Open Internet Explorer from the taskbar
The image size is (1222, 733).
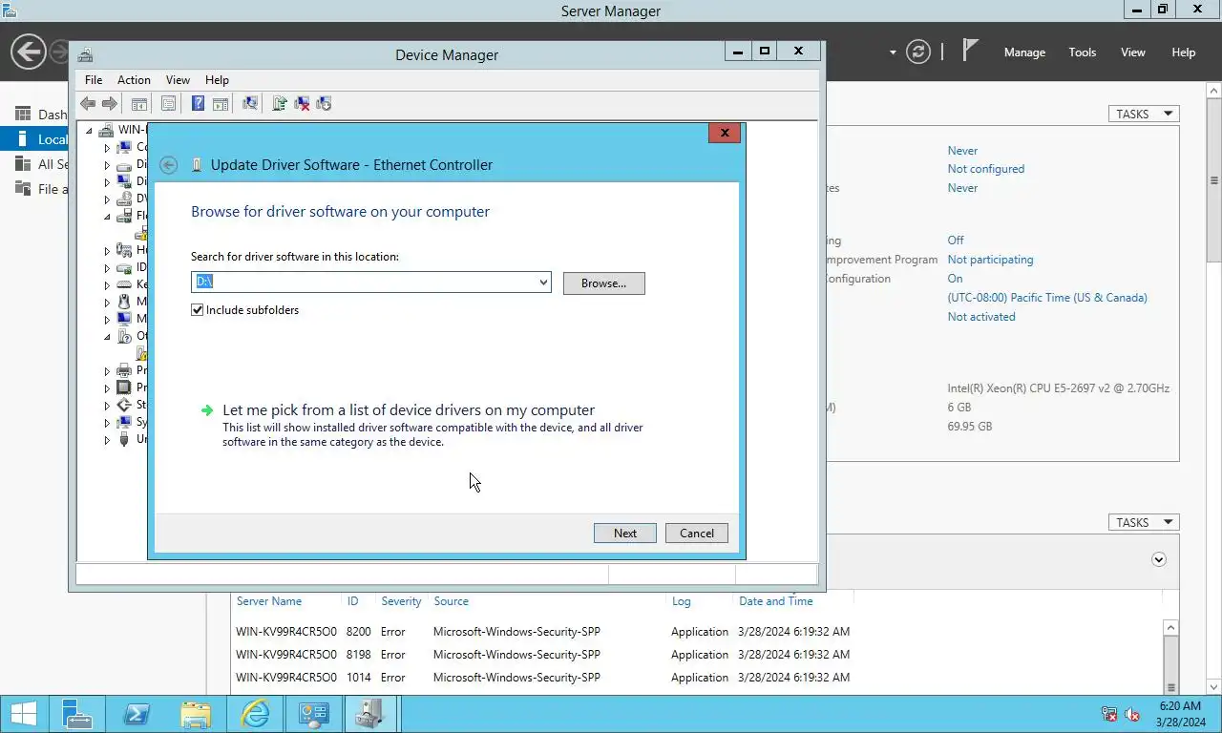[x=255, y=714]
